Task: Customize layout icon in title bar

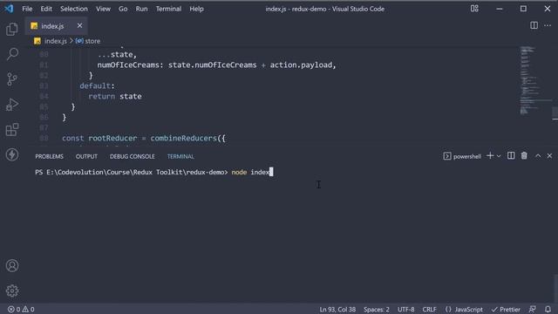Action: pos(474,9)
